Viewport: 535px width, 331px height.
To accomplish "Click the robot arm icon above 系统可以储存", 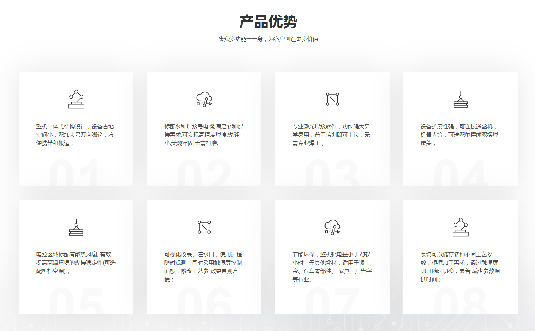I will 461,227.
